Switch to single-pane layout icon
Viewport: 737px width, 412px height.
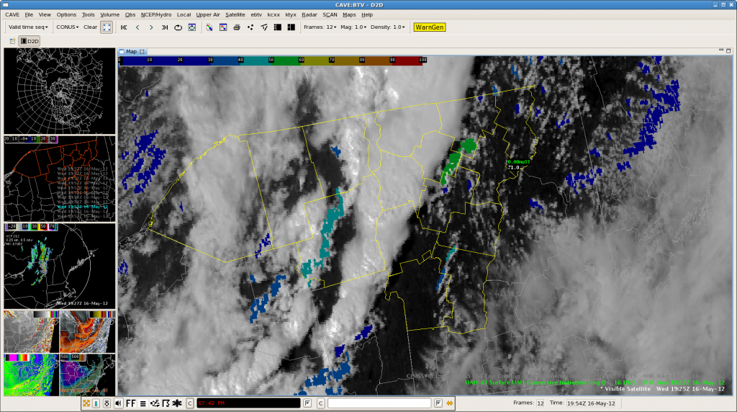coord(278,27)
